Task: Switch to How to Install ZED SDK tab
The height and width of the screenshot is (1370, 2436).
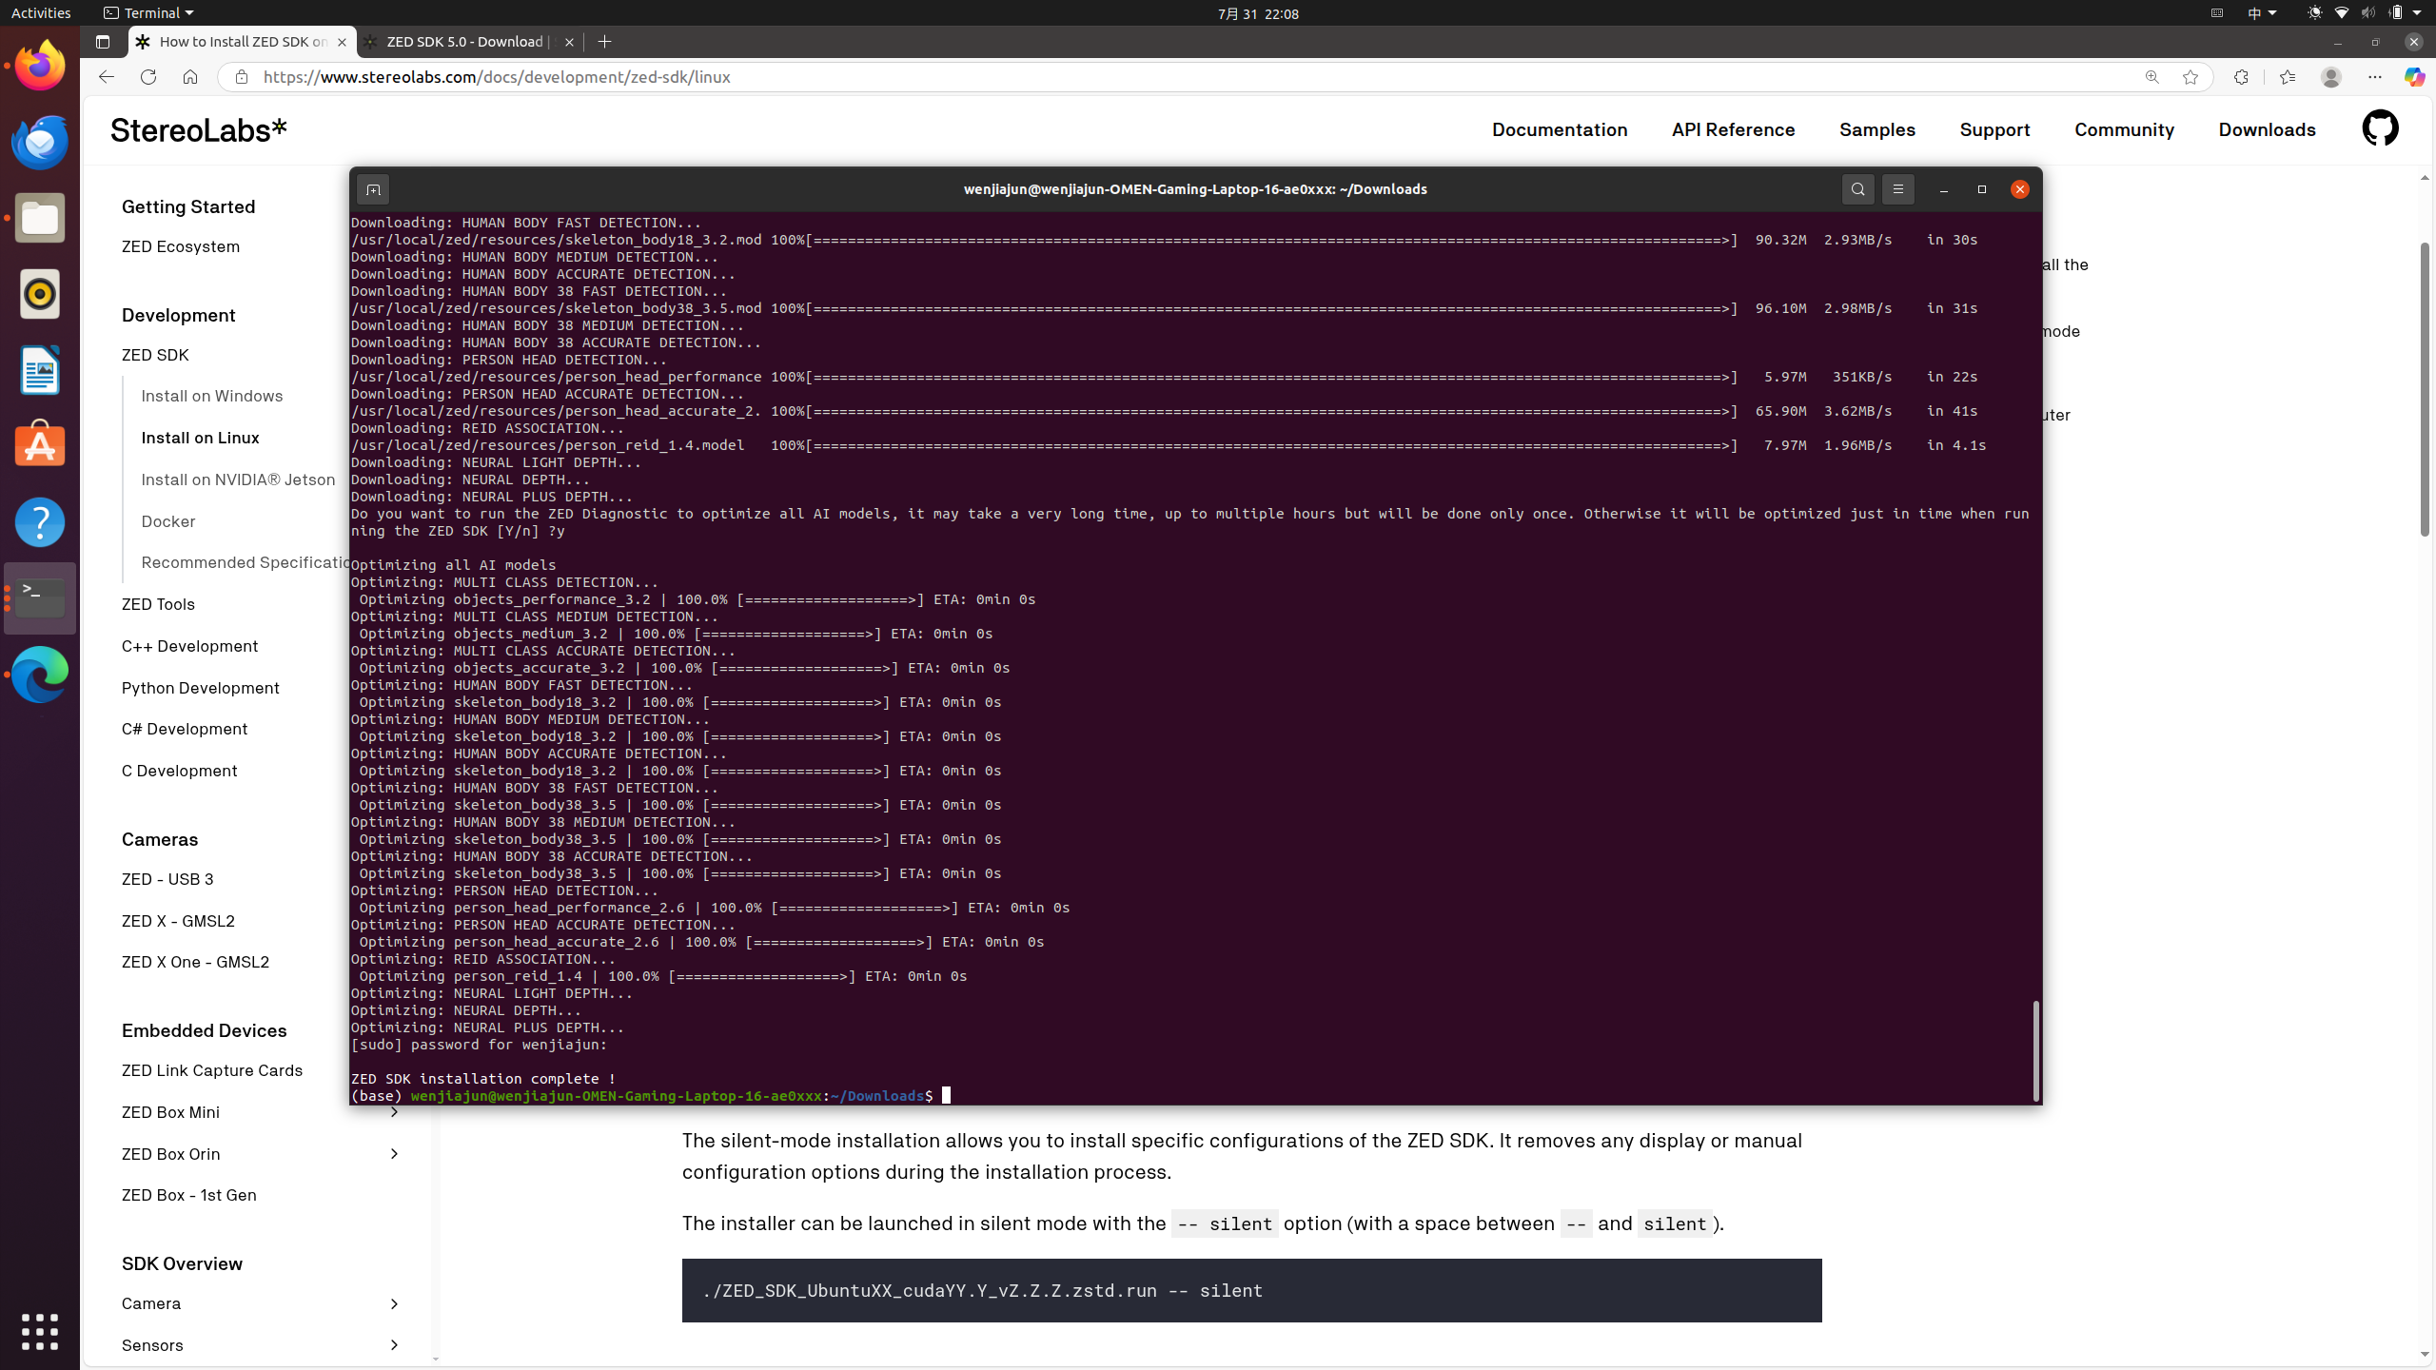Action: point(243,42)
